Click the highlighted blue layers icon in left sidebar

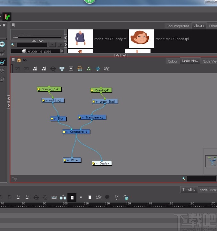coord(2,62)
